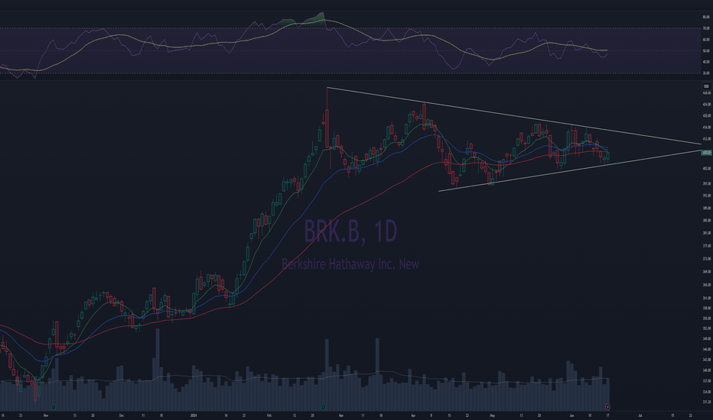Click the "Dec" label on date axis
The width and height of the screenshot is (713, 420).
click(x=122, y=415)
